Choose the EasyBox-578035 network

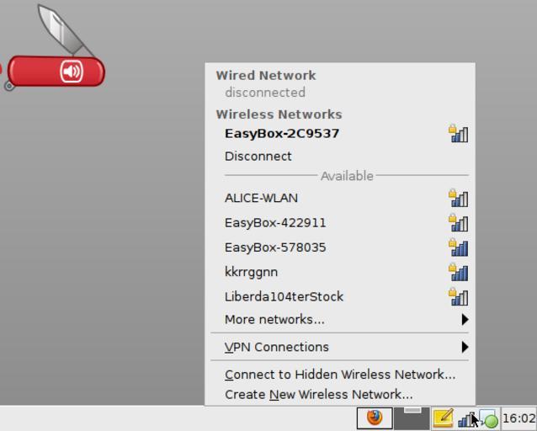coord(275,247)
